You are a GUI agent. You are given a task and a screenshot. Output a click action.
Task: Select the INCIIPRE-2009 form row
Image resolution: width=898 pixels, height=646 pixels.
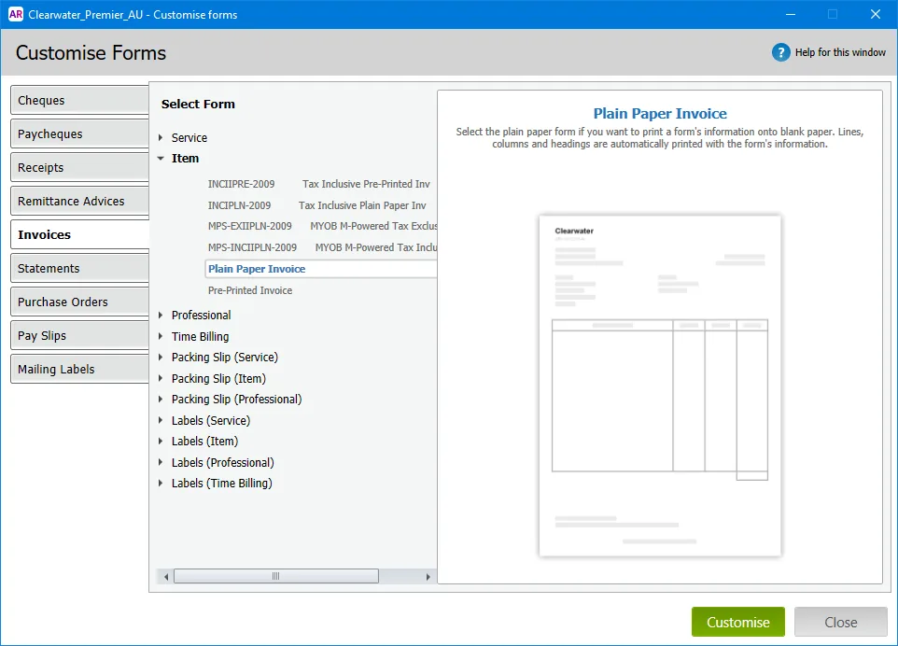pyautogui.click(x=321, y=184)
